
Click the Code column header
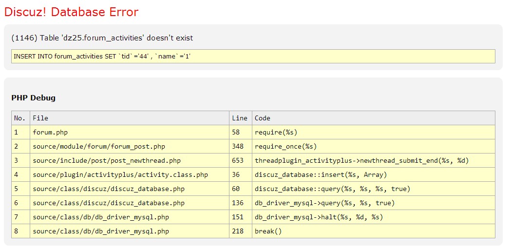[263, 118]
